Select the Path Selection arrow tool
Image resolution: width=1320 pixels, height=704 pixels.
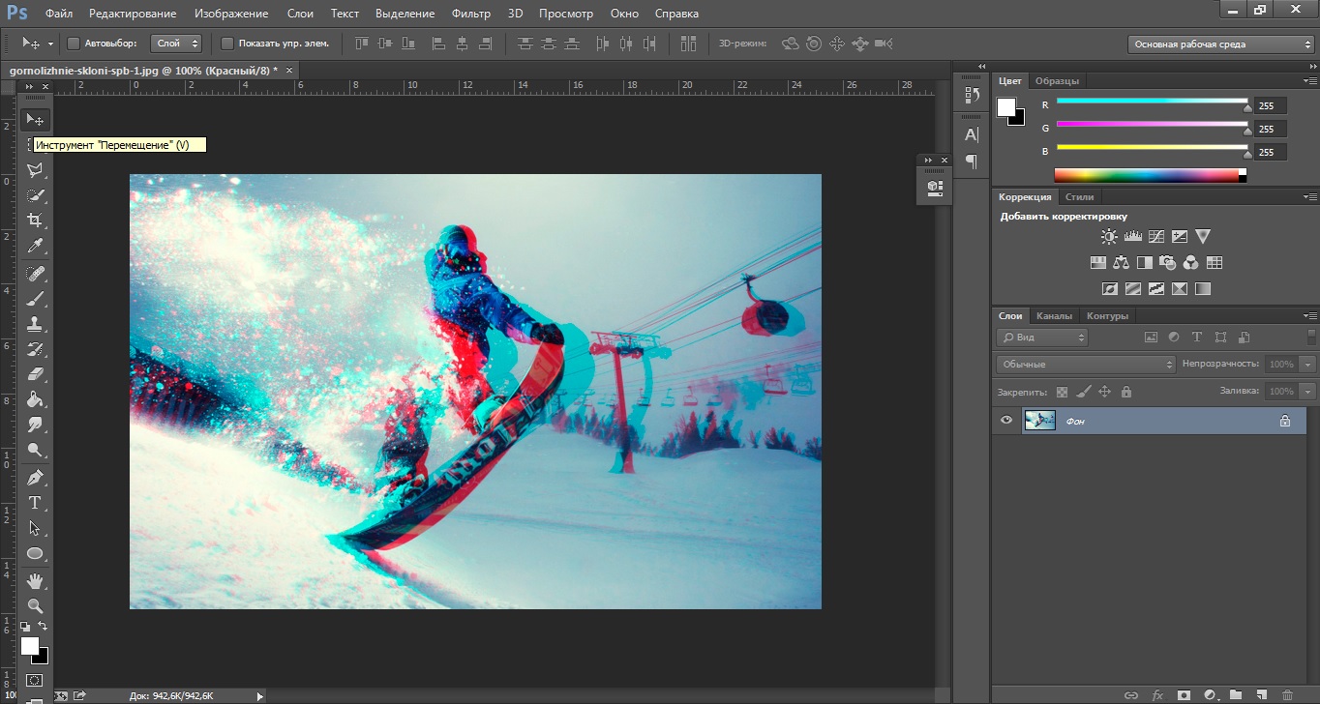pos(35,528)
